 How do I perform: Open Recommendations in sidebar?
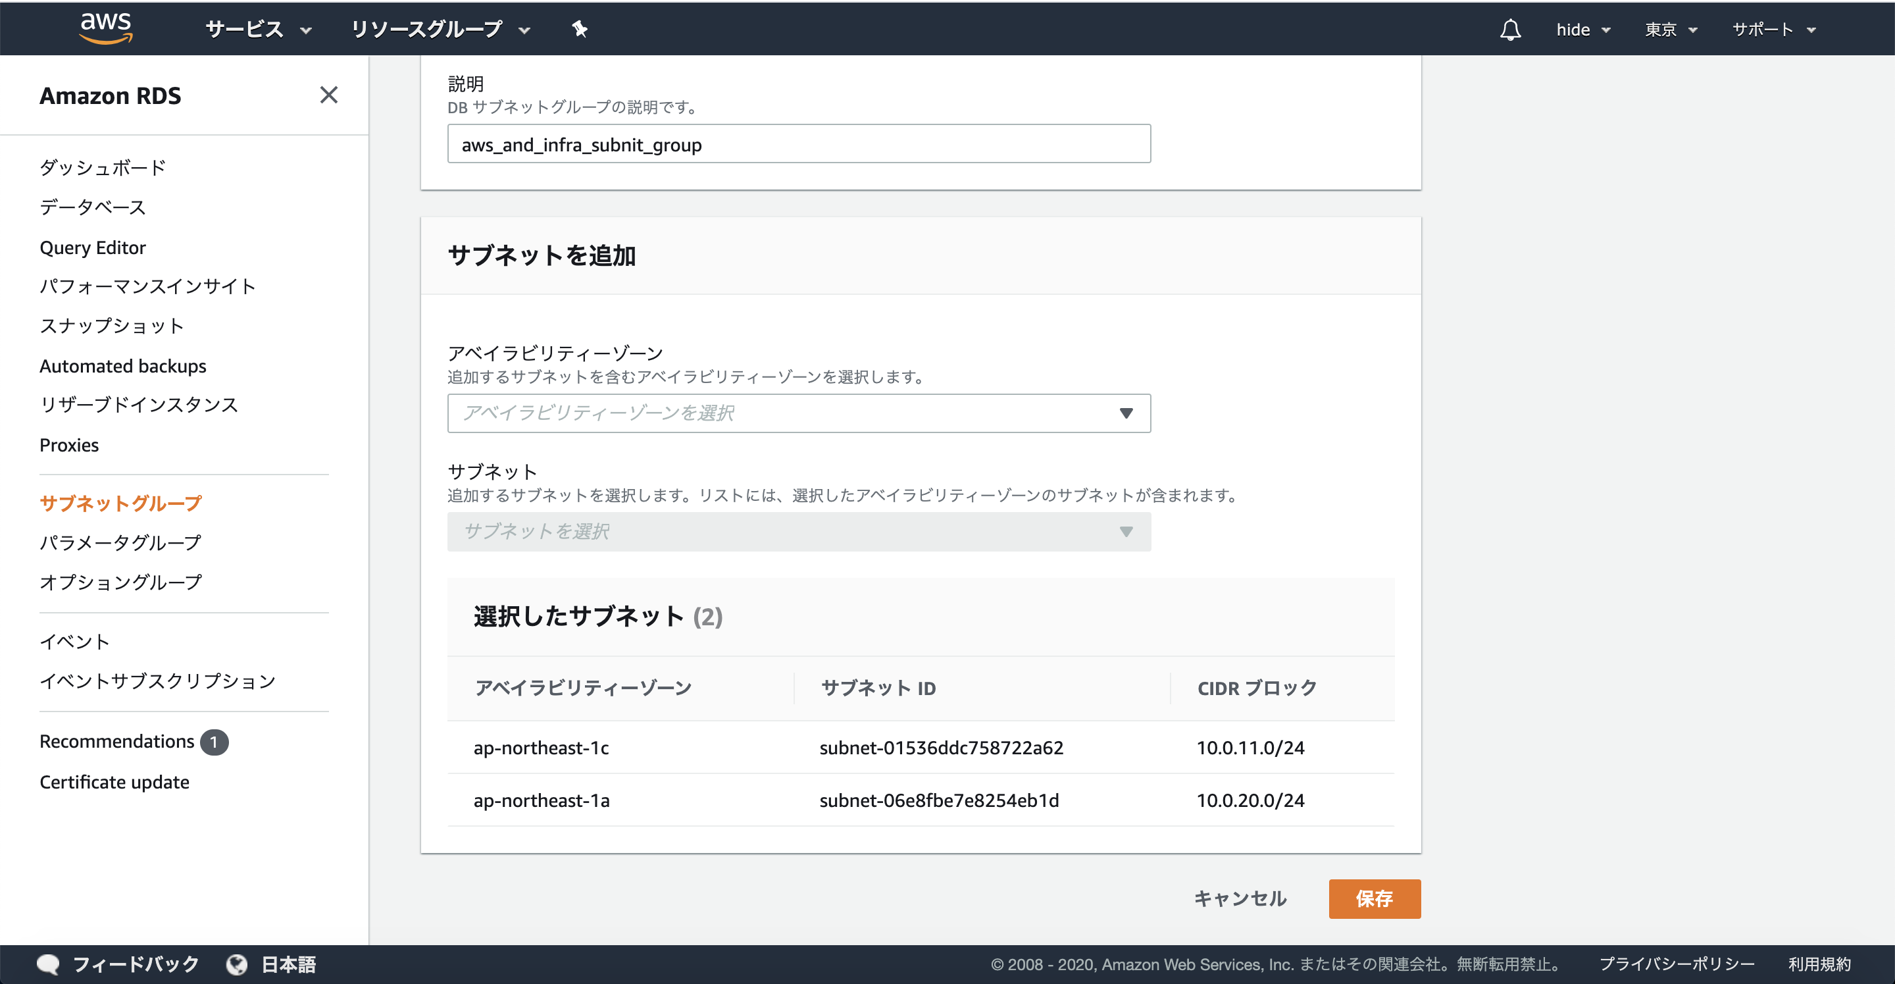point(117,741)
